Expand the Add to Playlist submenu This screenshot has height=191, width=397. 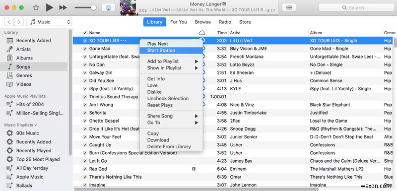tap(171, 61)
